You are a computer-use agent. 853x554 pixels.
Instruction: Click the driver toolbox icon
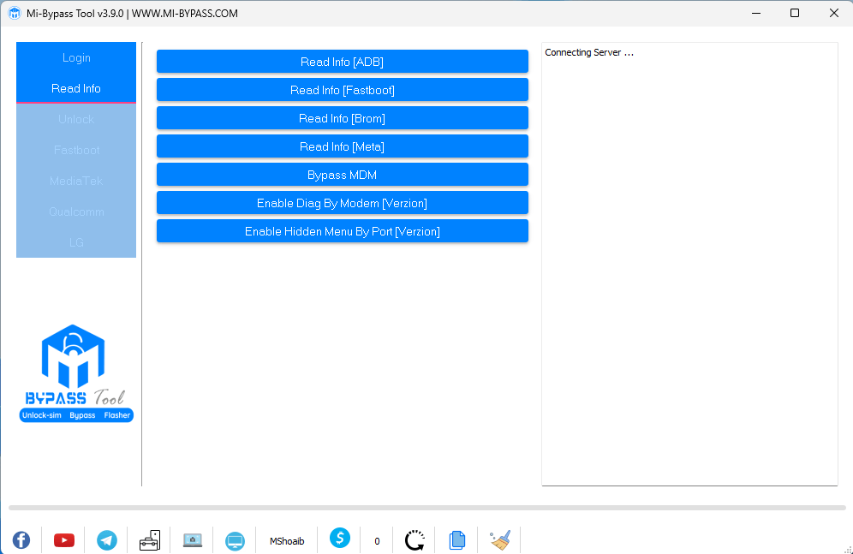150,539
